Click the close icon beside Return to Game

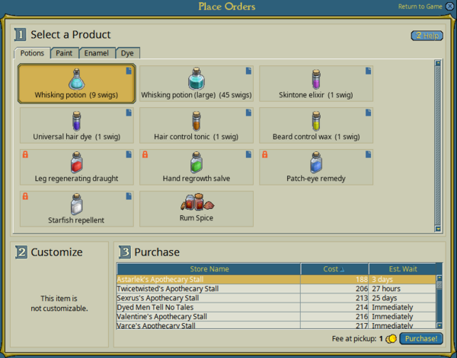pos(449,7)
